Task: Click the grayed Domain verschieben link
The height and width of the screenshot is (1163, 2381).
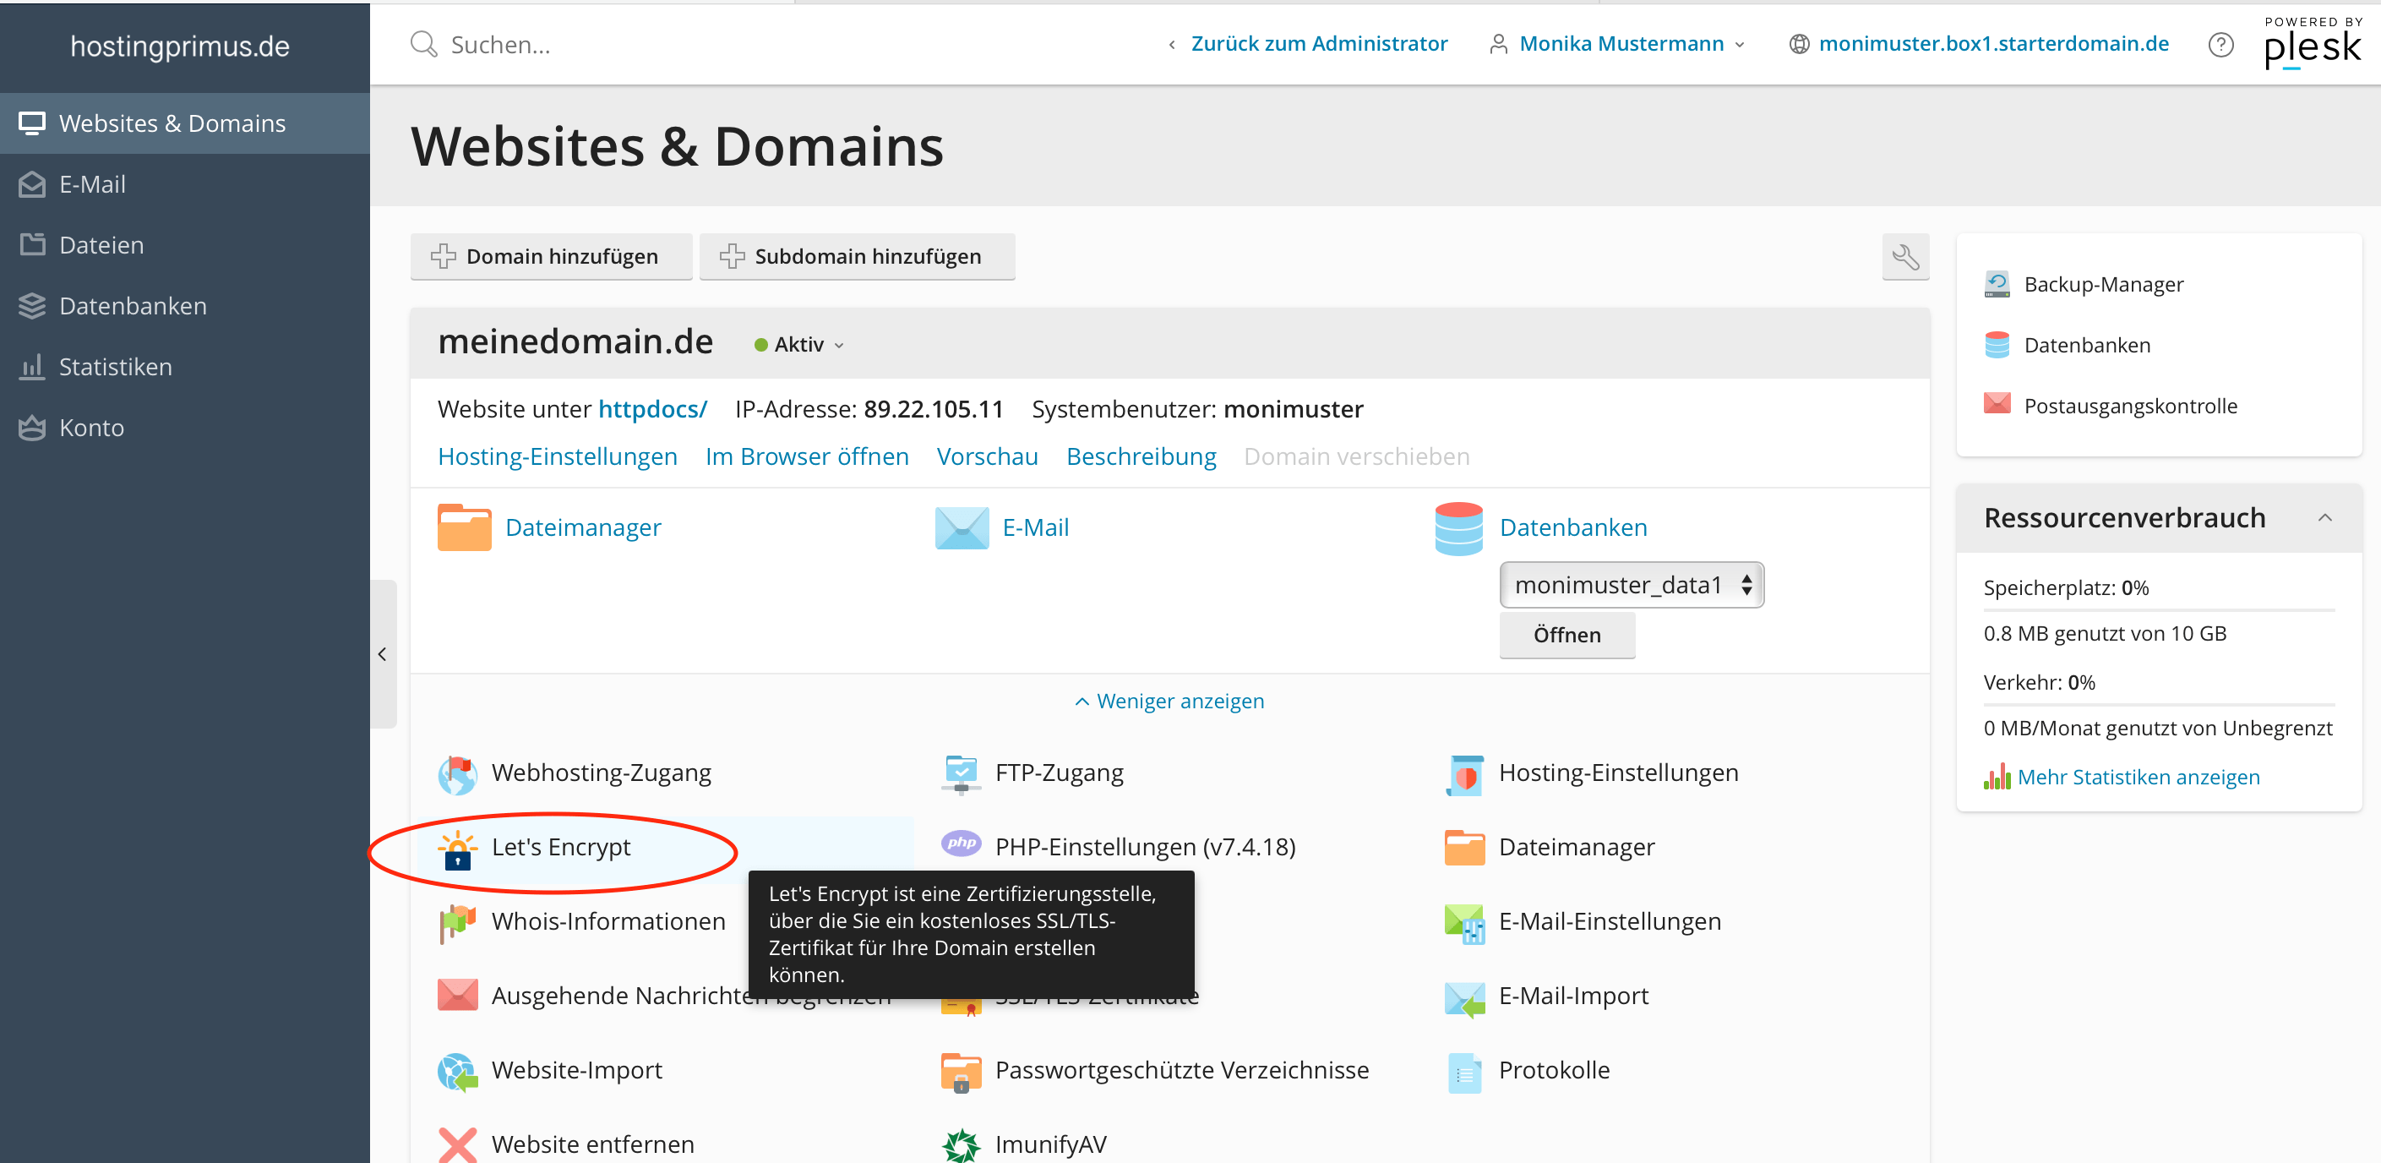Action: tap(1356, 456)
